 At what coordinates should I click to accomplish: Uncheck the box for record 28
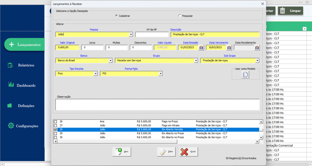tap(55, 129)
